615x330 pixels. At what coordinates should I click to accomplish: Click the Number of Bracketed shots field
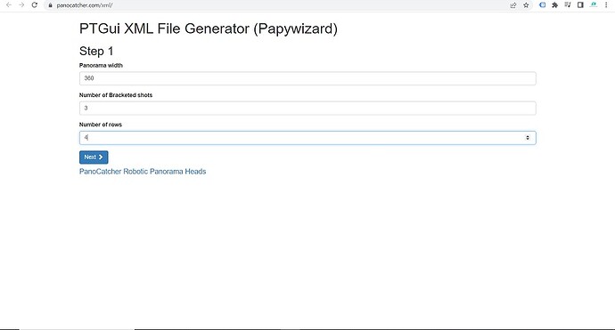pyautogui.click(x=307, y=108)
